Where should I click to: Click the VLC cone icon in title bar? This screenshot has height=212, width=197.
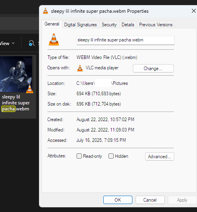45,11
